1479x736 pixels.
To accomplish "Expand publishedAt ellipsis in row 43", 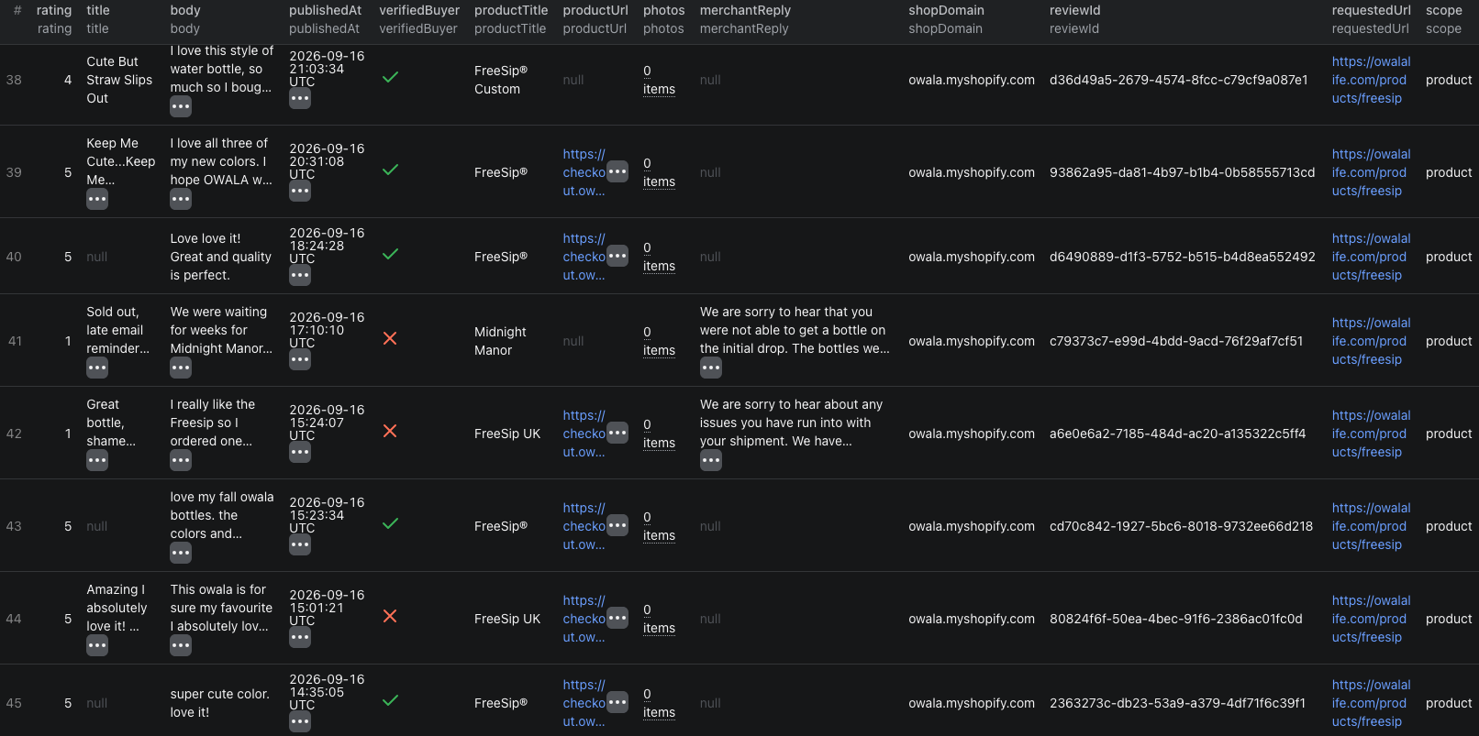I will [300, 544].
